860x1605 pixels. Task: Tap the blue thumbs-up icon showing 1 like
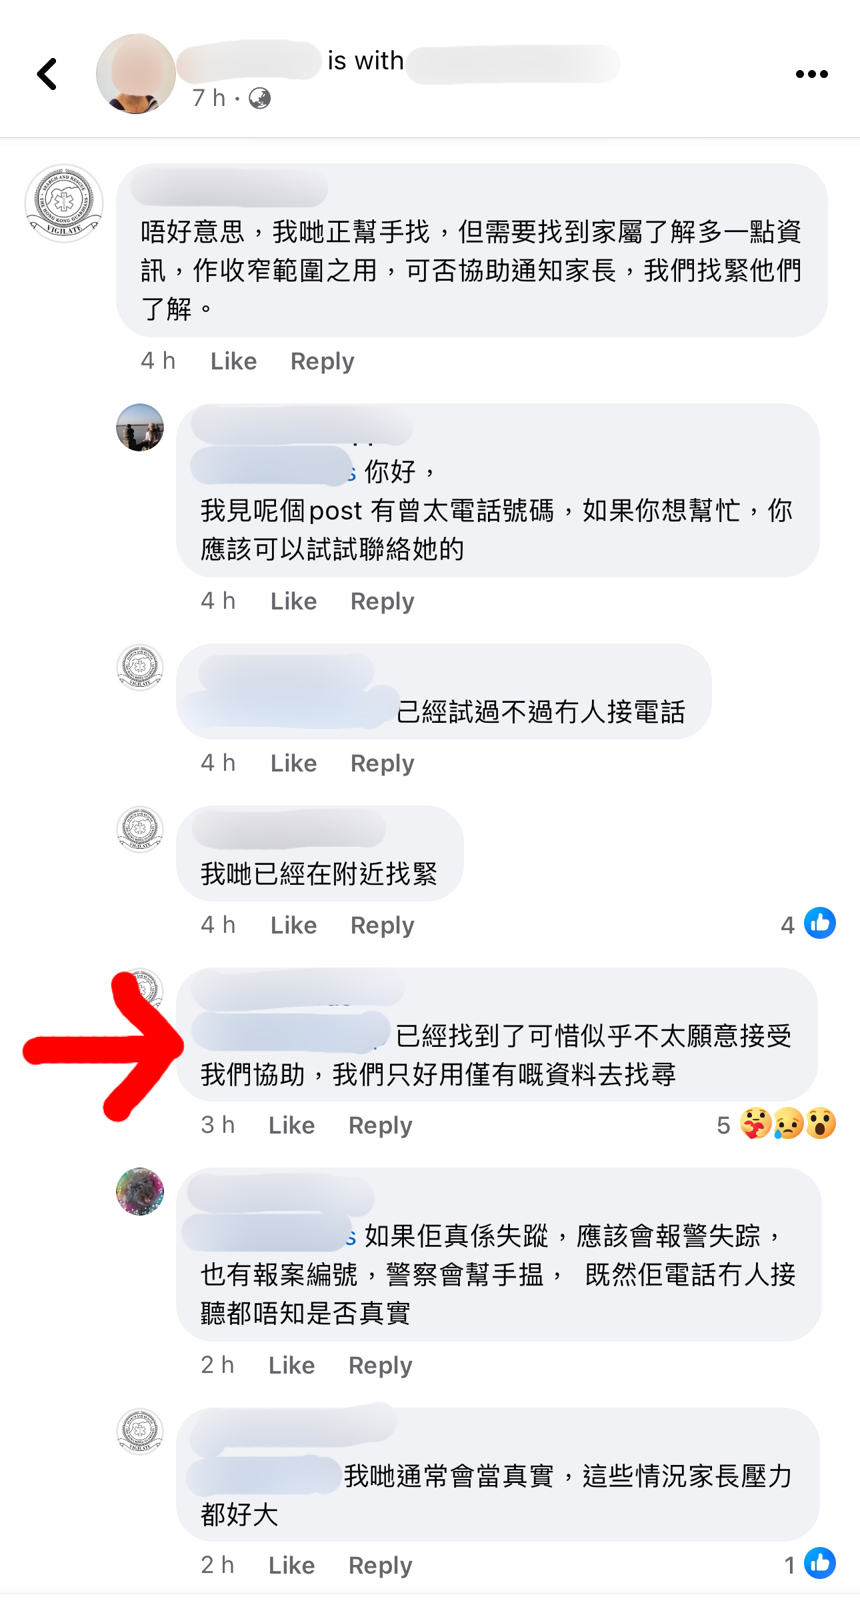(819, 1564)
